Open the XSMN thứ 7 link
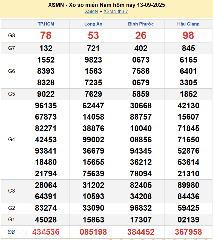 click(116, 11)
